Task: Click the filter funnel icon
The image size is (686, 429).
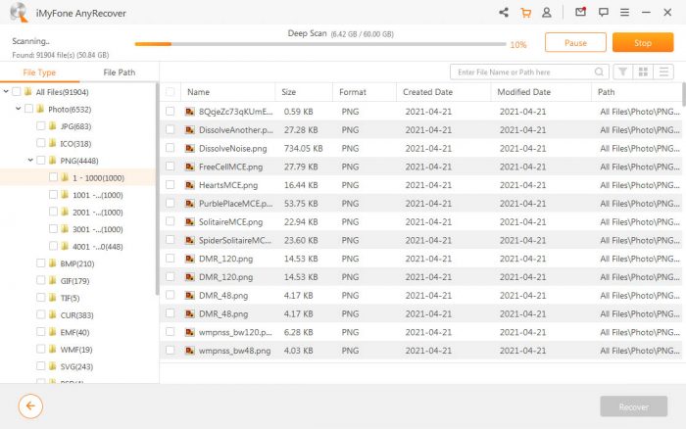Action: (622, 72)
